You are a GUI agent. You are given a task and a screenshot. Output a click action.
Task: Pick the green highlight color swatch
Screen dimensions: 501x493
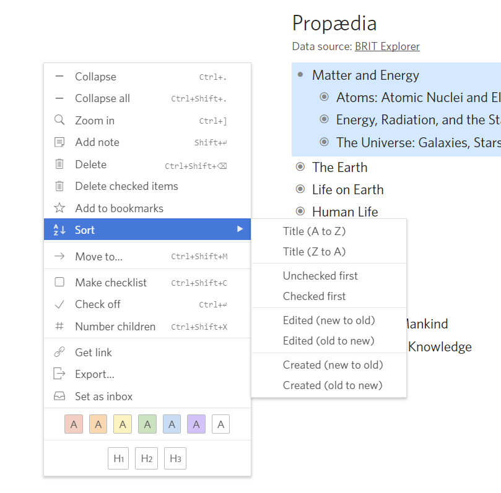[x=147, y=424]
